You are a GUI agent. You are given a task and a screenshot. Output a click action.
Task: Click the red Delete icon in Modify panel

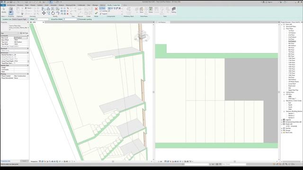67,14
